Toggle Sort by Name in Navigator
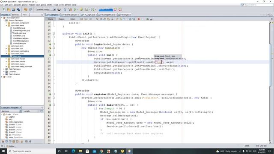The image size is (274, 154). [27, 142]
